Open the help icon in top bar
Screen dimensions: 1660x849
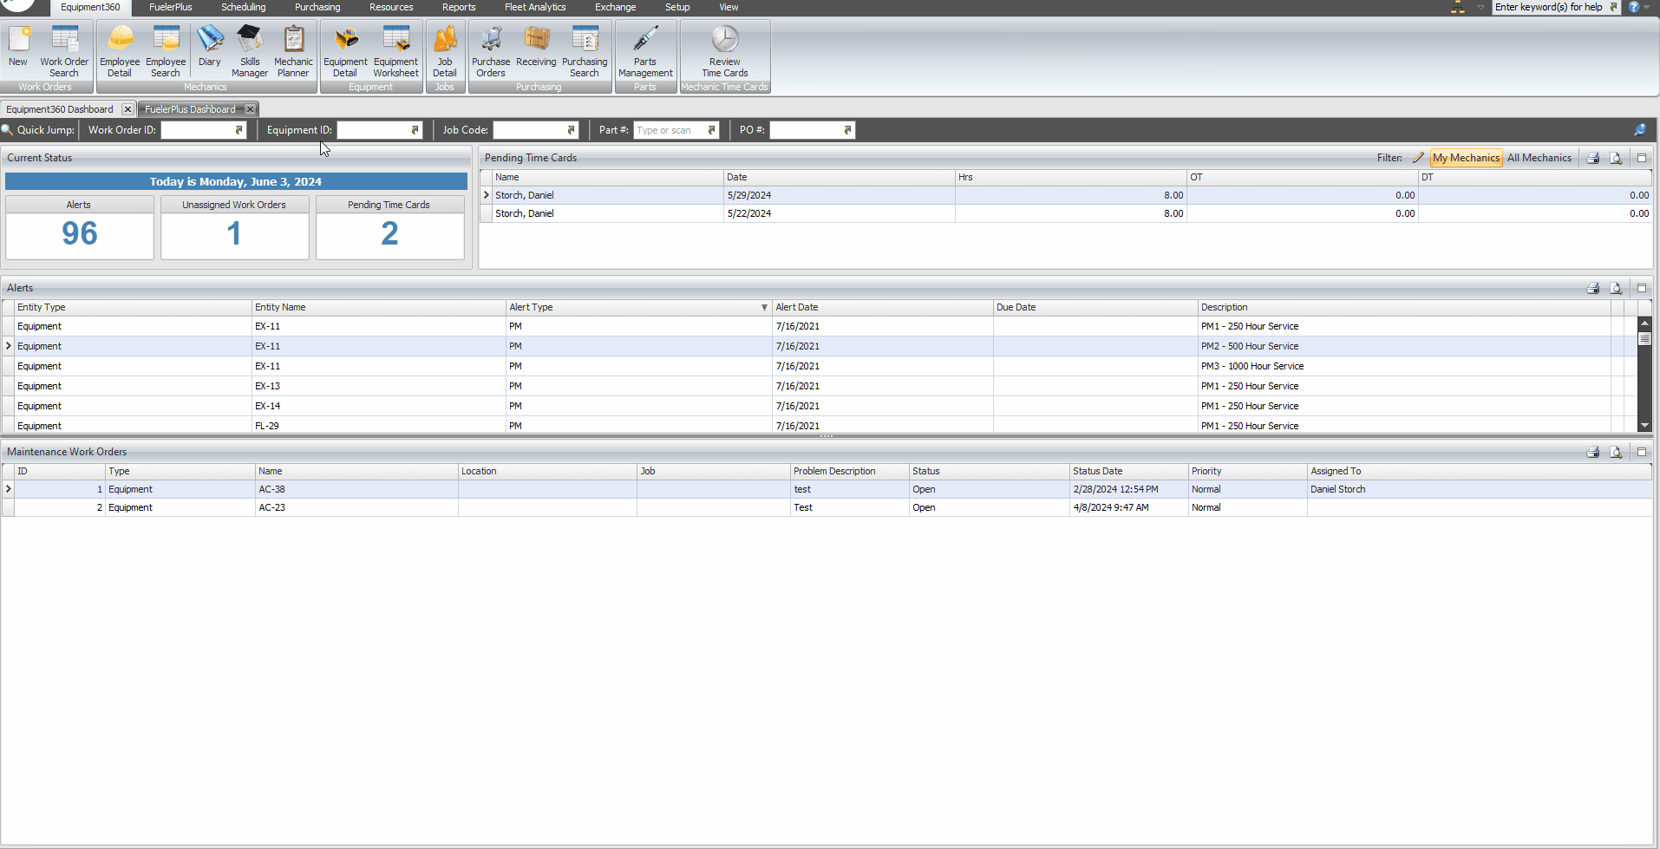pyautogui.click(x=1634, y=7)
